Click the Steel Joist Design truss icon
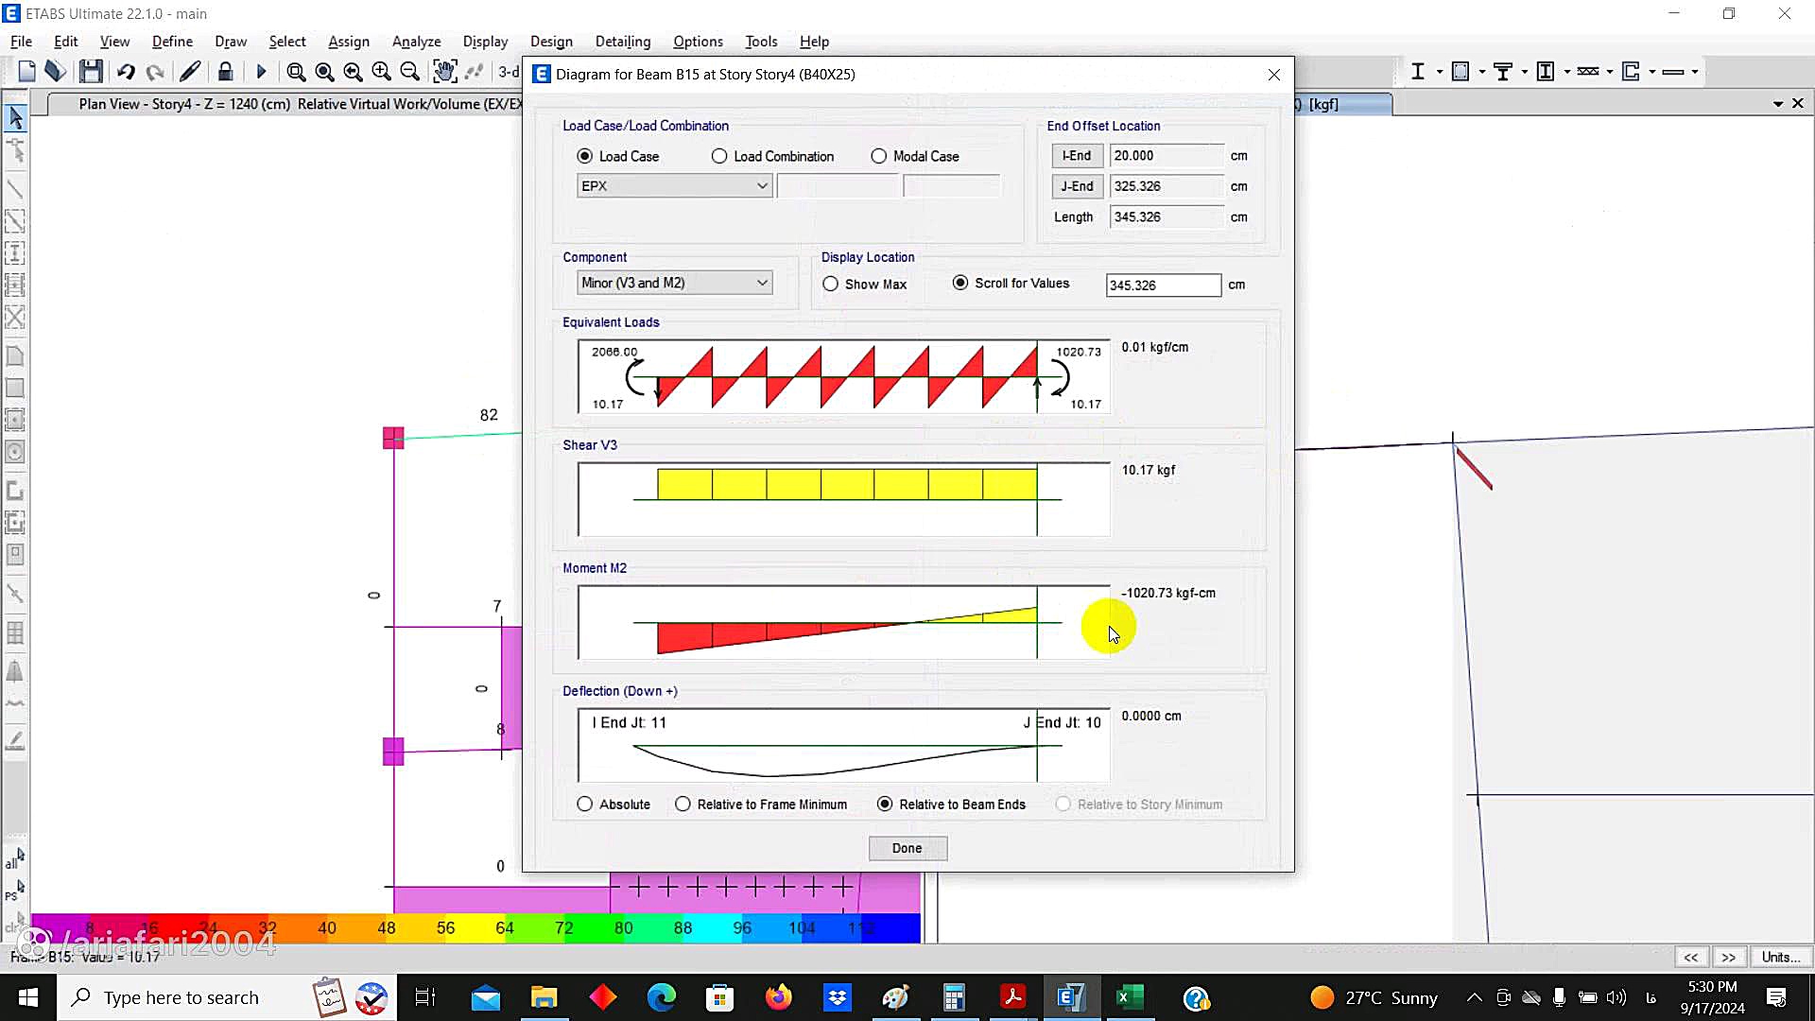This screenshot has height=1021, width=1815. pos(1588,72)
